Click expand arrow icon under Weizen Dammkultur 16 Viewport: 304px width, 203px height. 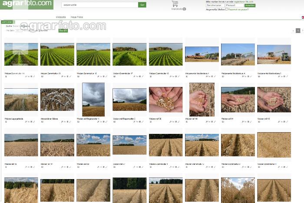click(x=106, y=77)
